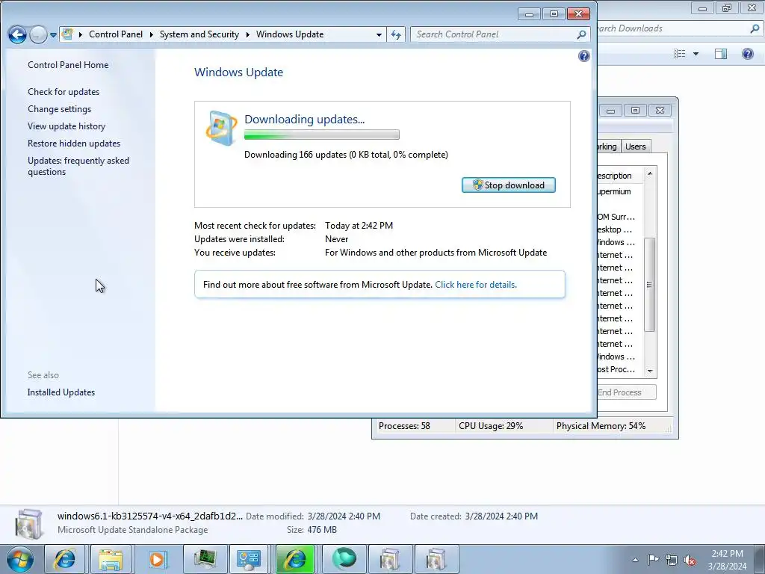Click End Process button in Task Manager
Image resolution: width=765 pixels, height=574 pixels.
627,392
